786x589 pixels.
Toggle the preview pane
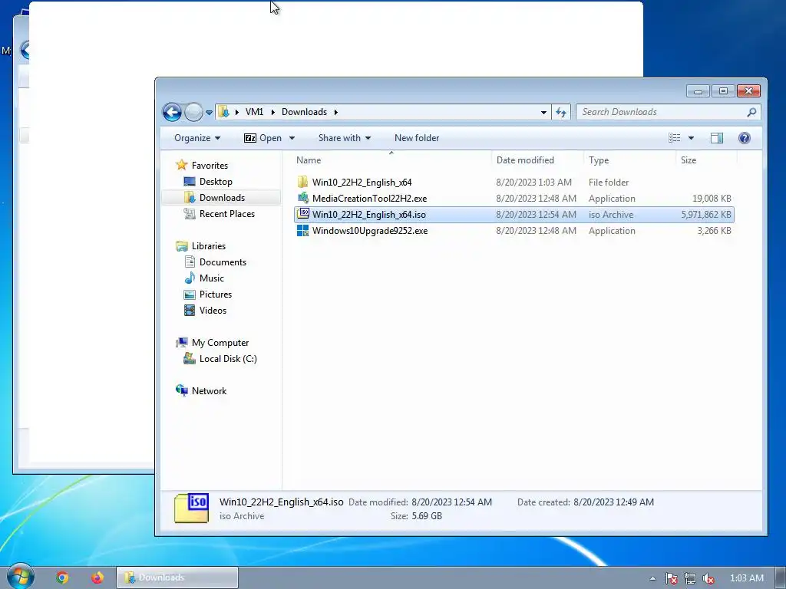(x=717, y=138)
